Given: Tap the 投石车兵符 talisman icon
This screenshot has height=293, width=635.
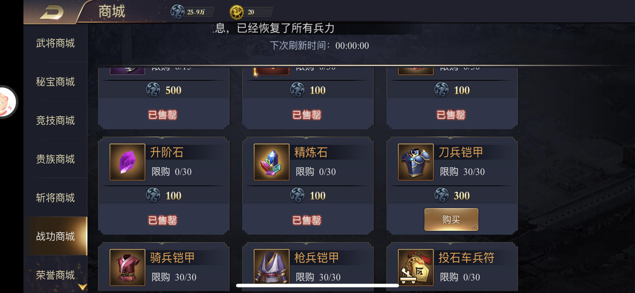Looking at the screenshot, I should click(416, 267).
